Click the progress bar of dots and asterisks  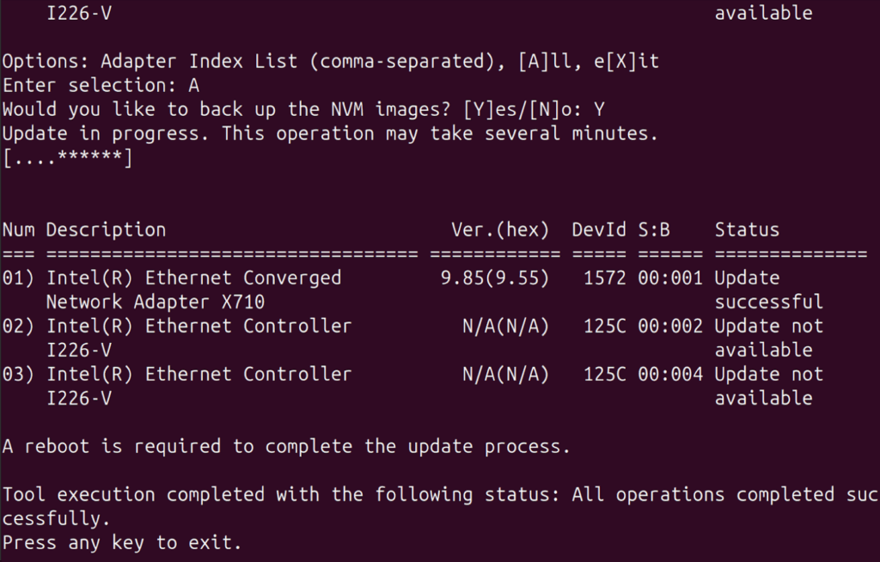point(67,158)
